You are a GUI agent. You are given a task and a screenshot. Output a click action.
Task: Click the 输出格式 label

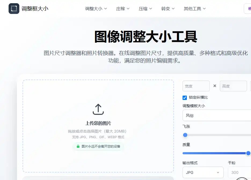190,163
